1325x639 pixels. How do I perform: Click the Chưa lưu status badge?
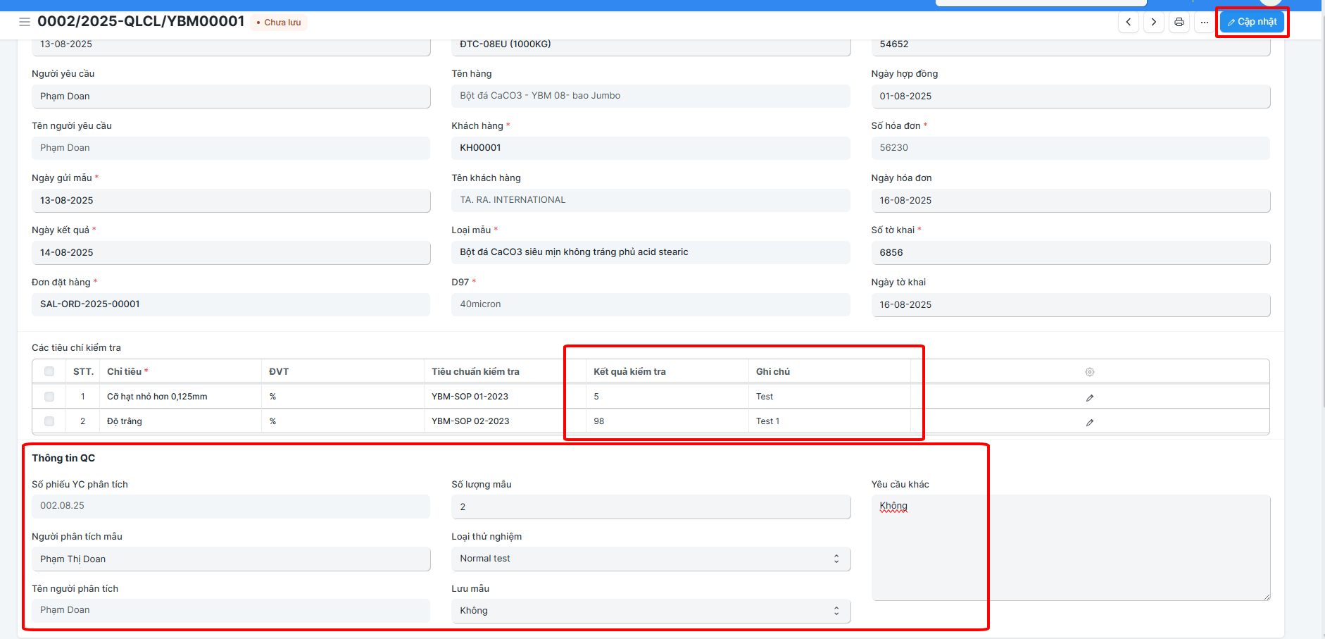point(279,23)
